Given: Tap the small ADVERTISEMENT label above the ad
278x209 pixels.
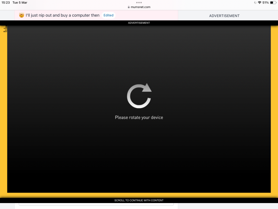Looking at the screenshot, I should click(139, 23).
